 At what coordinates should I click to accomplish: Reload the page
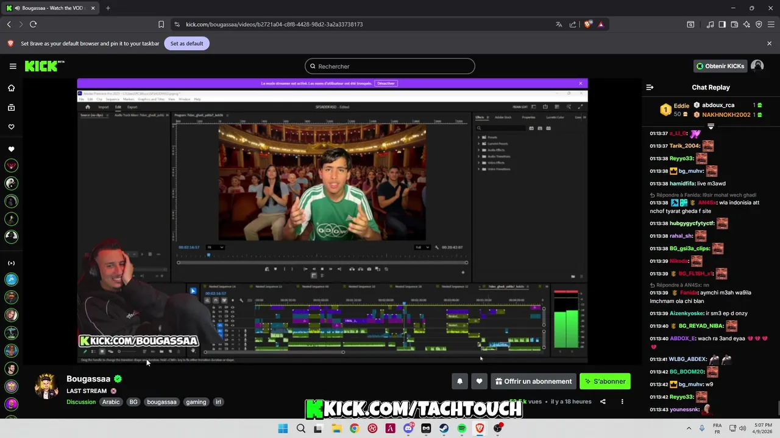click(x=33, y=24)
